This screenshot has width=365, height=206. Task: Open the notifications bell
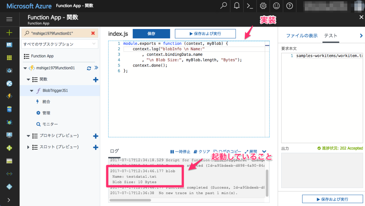tap(237, 6)
